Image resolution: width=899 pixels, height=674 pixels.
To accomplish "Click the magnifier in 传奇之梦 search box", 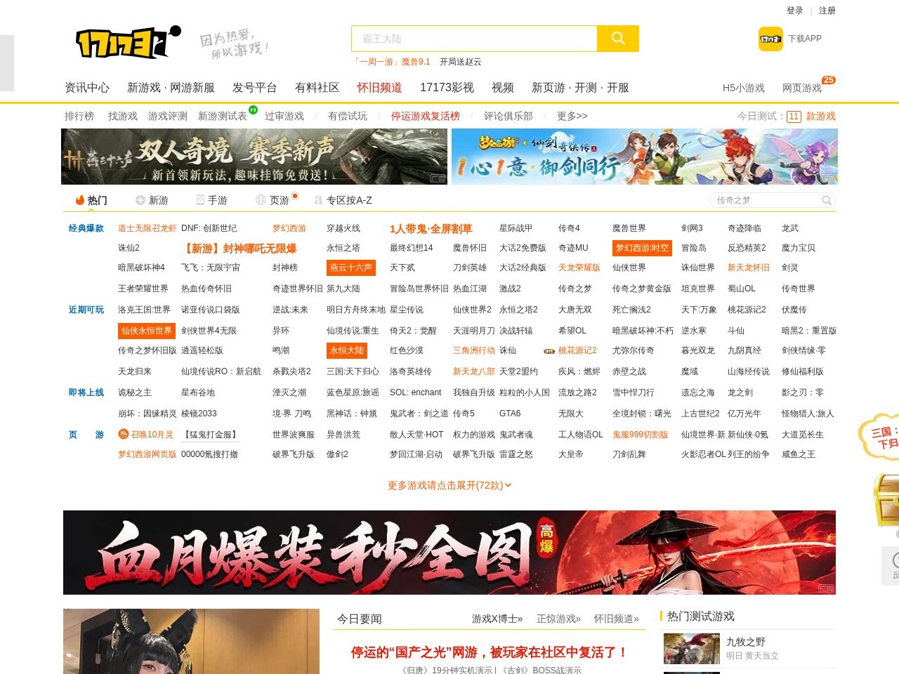I will point(827,200).
